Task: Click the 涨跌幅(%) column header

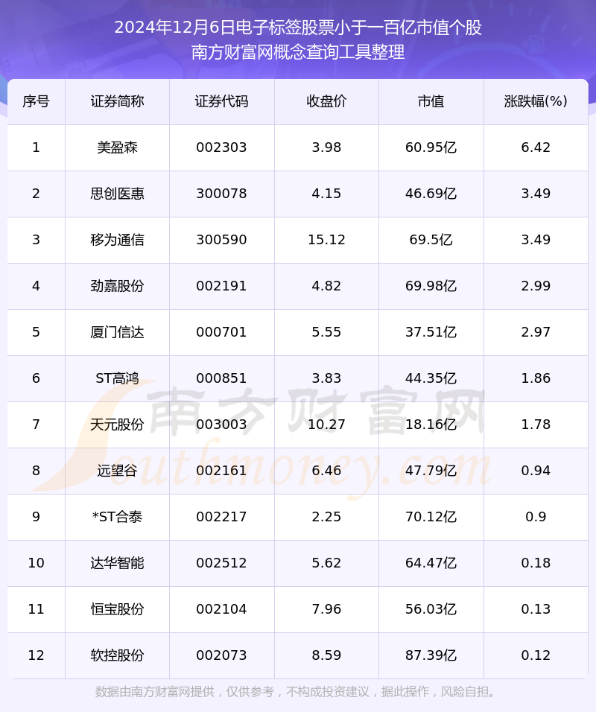Action: click(536, 101)
